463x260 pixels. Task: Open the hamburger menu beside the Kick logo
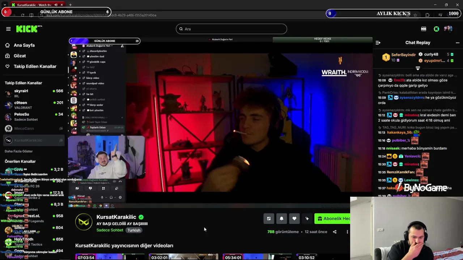tap(8, 29)
